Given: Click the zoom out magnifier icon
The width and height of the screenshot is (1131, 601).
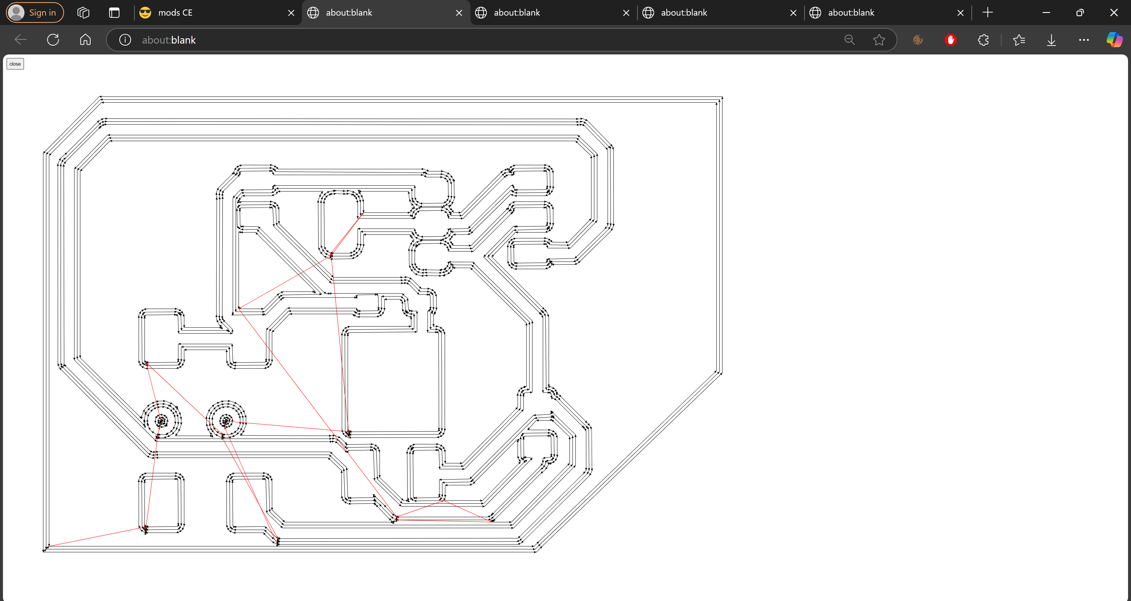Looking at the screenshot, I should click(849, 40).
